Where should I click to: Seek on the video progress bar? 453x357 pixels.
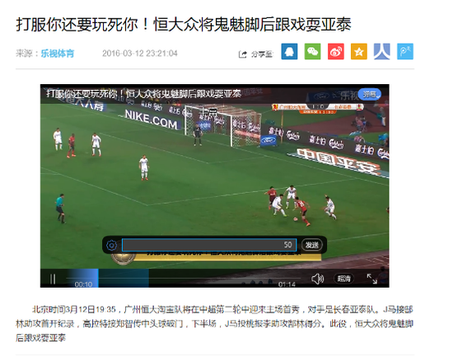click(184, 279)
